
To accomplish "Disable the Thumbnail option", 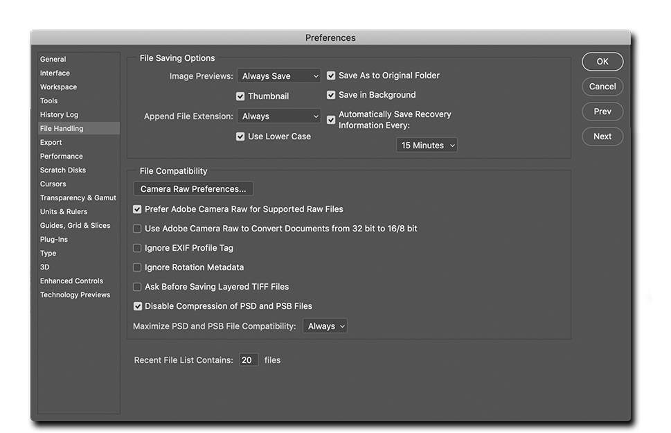I will point(241,96).
